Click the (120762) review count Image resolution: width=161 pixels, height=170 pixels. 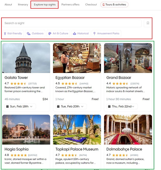click(33, 155)
